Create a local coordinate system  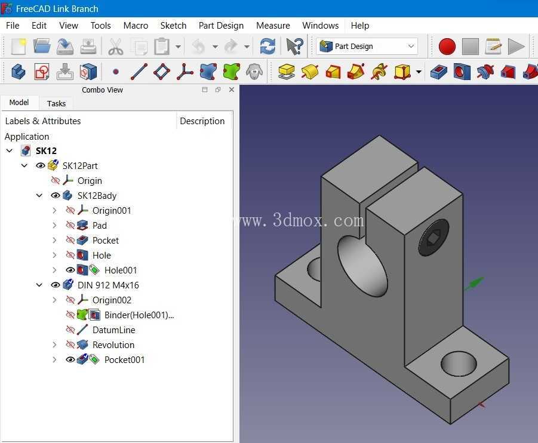[185, 72]
